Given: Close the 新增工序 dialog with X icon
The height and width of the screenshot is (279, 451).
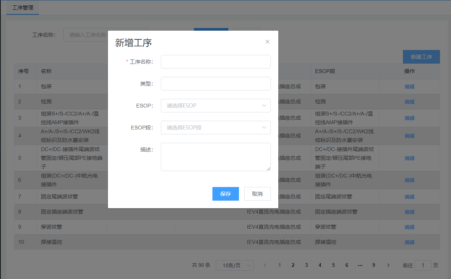Looking at the screenshot, I should click(267, 42).
